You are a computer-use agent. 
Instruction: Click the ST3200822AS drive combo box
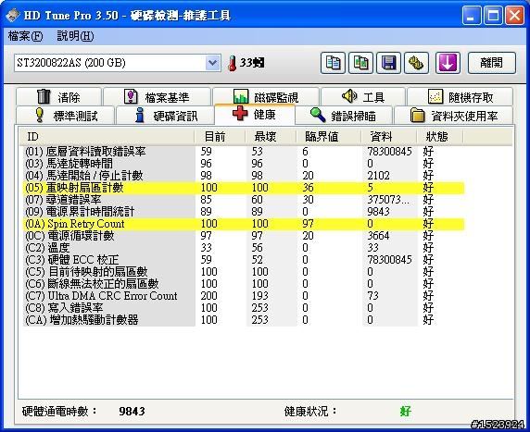pos(118,63)
